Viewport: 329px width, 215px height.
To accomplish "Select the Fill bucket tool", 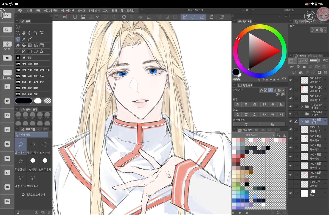I will [x=24, y=45].
